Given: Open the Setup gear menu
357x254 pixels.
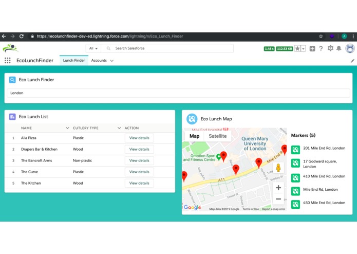Looking at the screenshot, I should pos(330,48).
